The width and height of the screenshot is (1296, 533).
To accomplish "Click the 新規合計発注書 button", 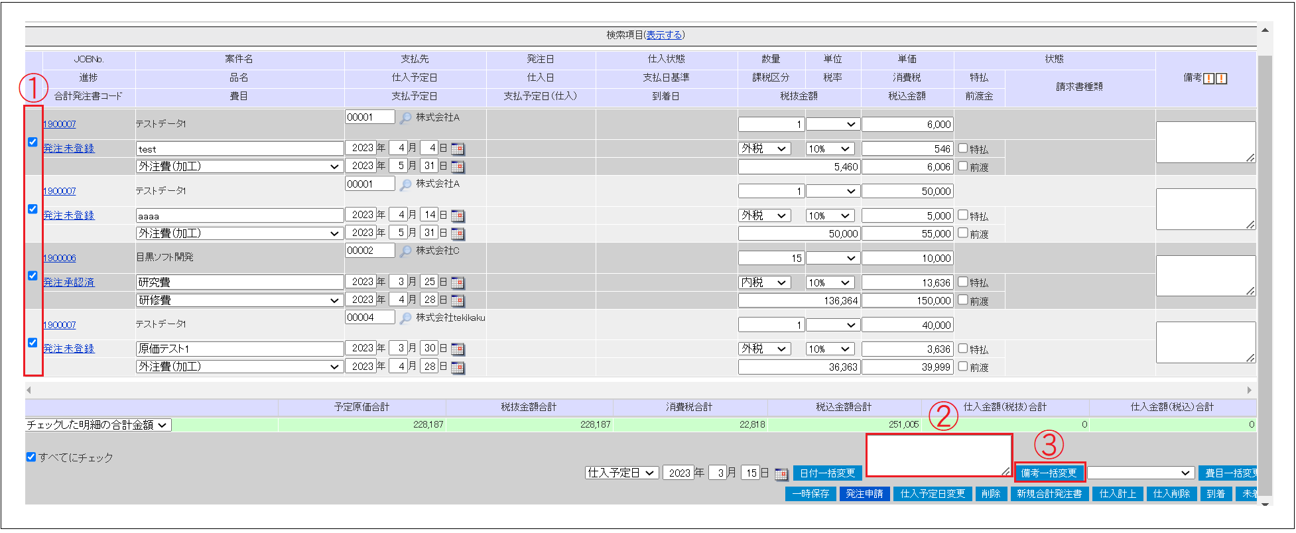I will [1049, 494].
